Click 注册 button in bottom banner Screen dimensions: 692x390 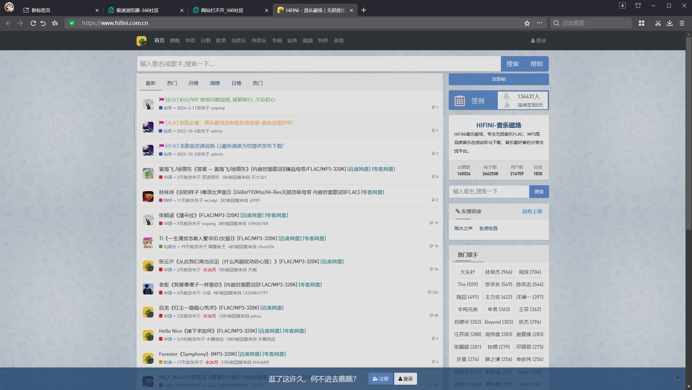(381, 379)
